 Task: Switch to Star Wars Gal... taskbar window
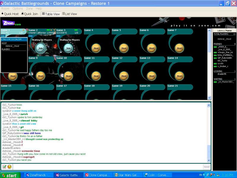(x=128, y=175)
